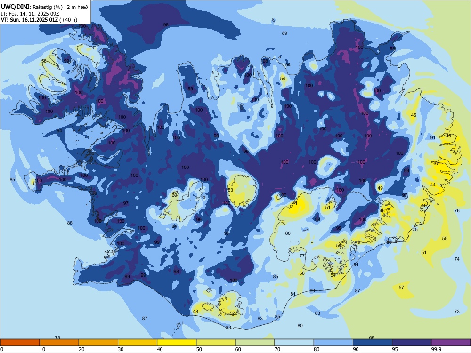Viewport: 471px width, 353px height.
Task: Click the value '77' south of the glacier
Action: (x=302, y=256)
